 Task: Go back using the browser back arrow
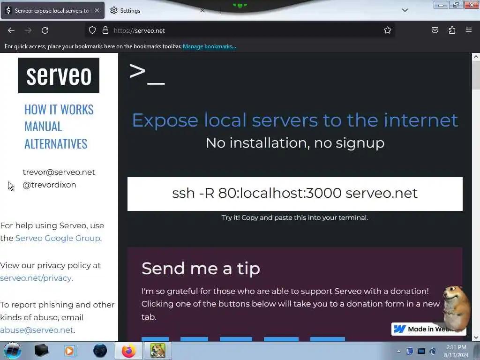click(x=11, y=30)
